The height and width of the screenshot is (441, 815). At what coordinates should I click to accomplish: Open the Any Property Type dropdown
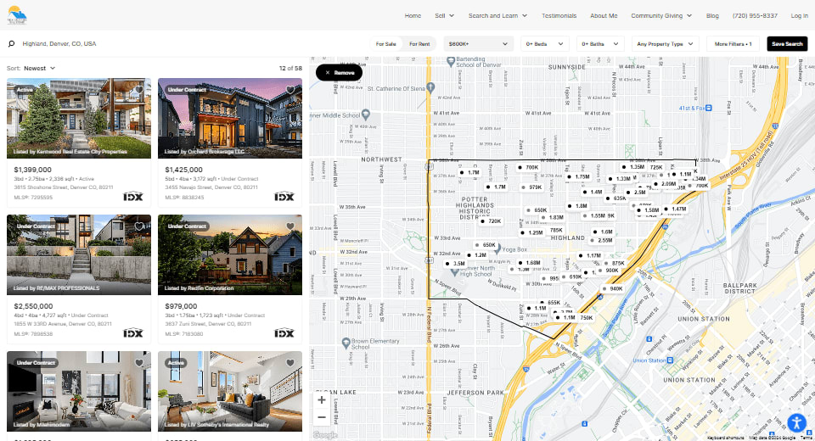[x=666, y=44]
